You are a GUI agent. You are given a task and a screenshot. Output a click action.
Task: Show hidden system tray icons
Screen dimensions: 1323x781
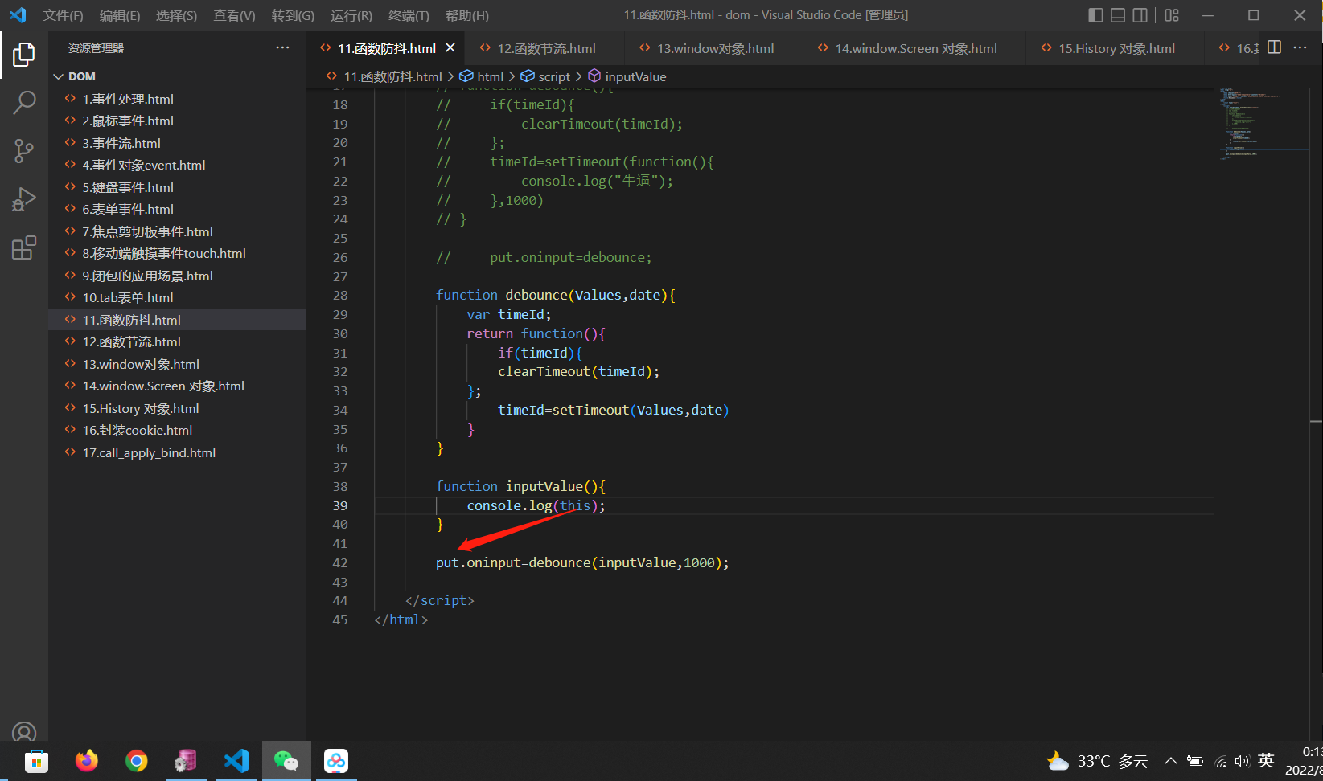pos(1171,761)
